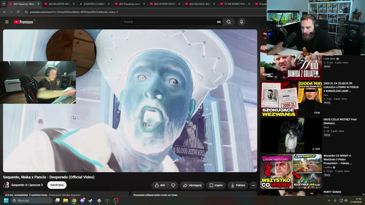Close the TO NIE KONIEC PUBL tab
Image resolution: width=365 pixels, height=205 pixels.
click(249, 4)
